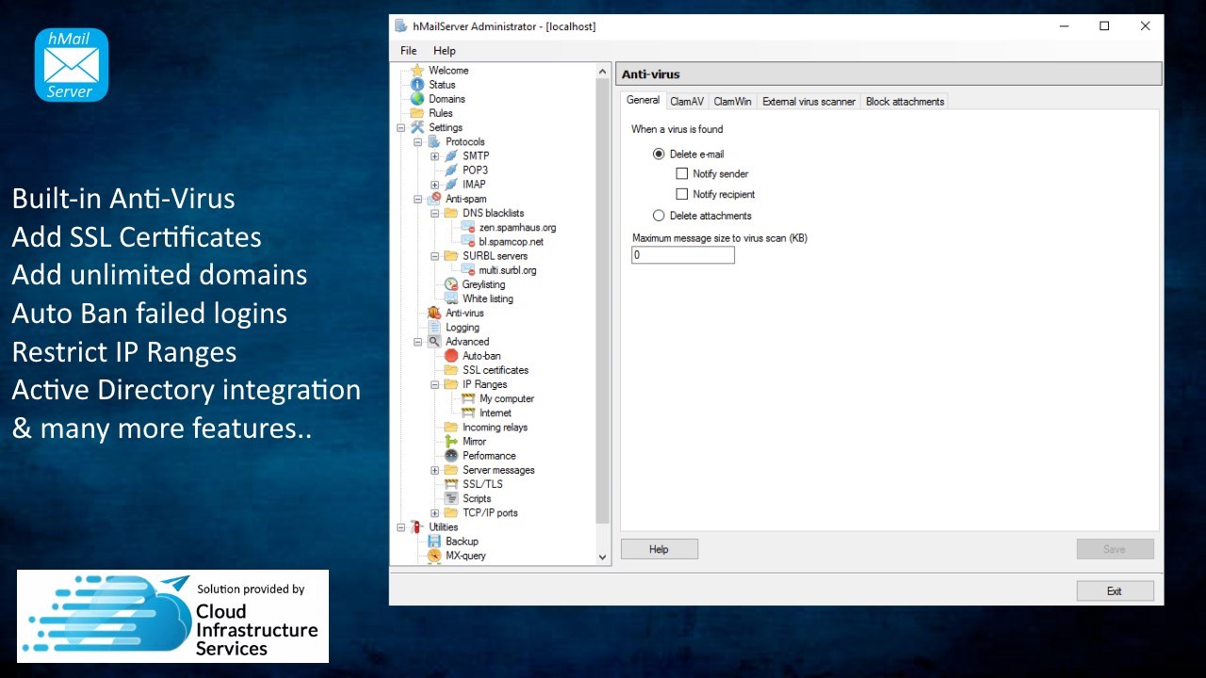1206x678 pixels.
Task: Collapse the Settings tree node
Action: 400,128
